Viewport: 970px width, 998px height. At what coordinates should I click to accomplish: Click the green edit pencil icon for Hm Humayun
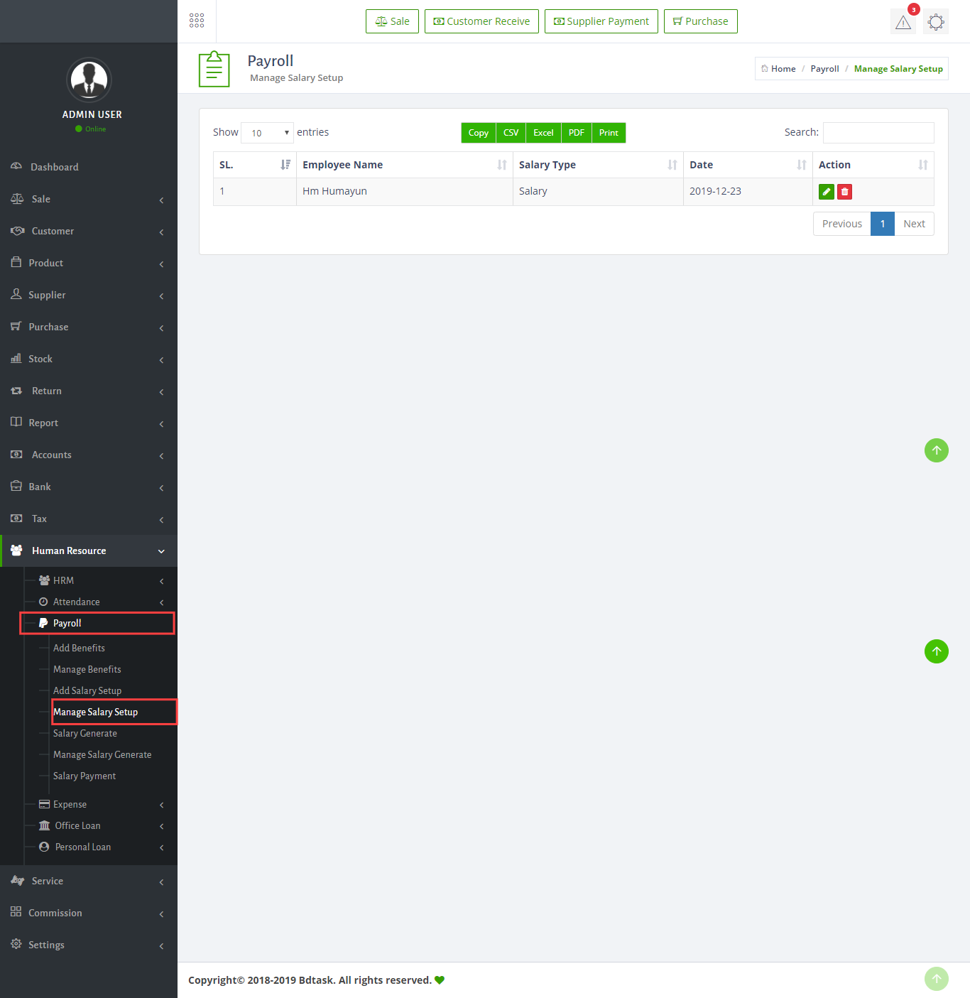(826, 192)
